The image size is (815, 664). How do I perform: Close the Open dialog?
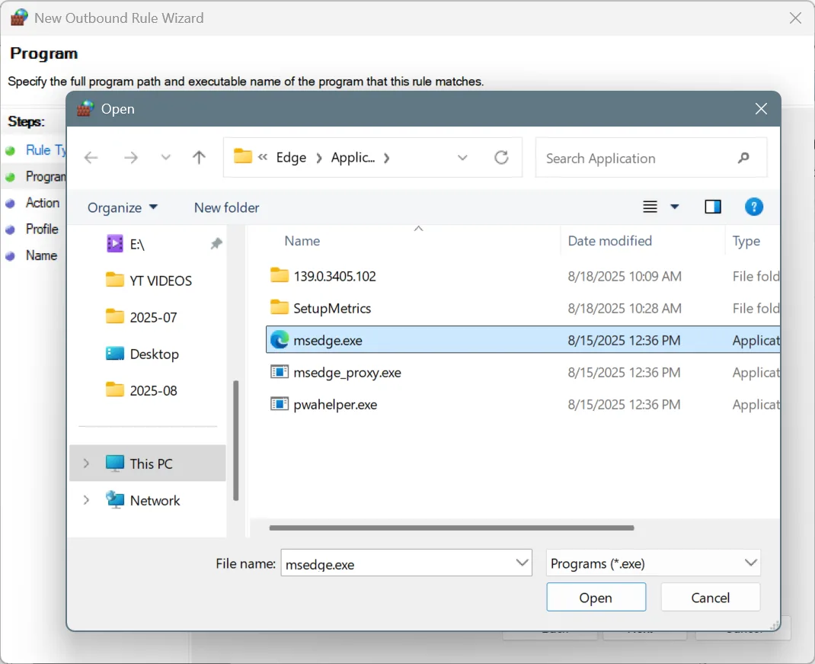(761, 109)
